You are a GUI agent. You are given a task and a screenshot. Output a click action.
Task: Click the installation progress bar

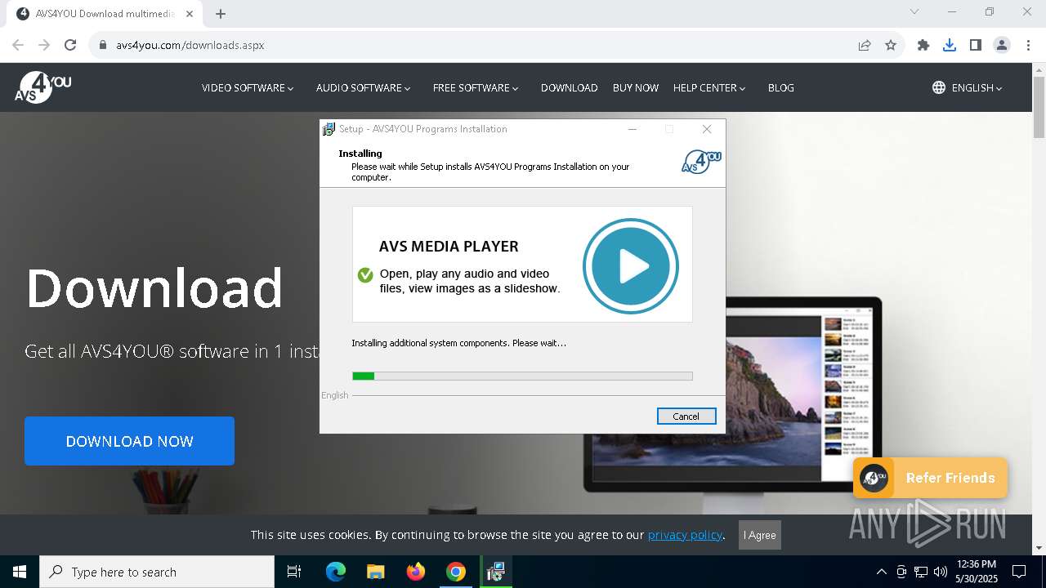[522, 376]
